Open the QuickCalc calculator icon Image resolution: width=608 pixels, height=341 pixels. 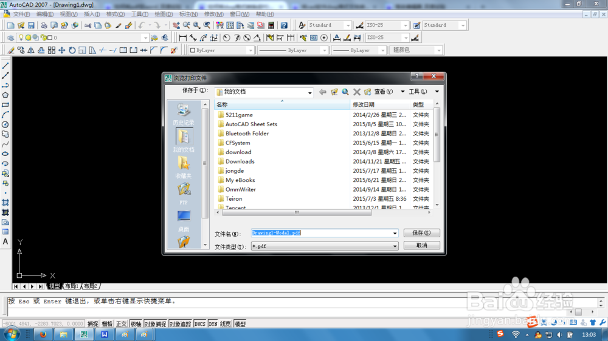(271, 25)
